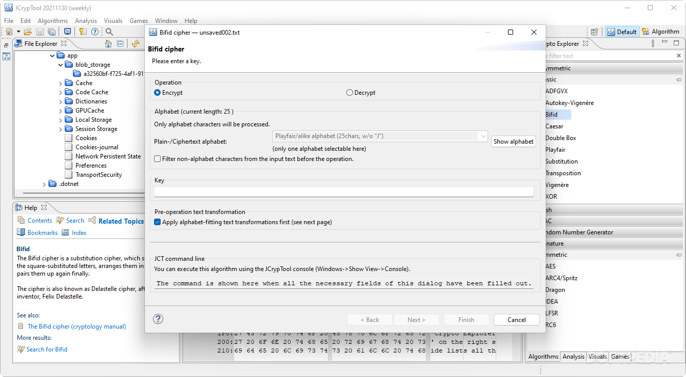
Task: Click the magnifying glass search icon
Action: [x=109, y=32]
